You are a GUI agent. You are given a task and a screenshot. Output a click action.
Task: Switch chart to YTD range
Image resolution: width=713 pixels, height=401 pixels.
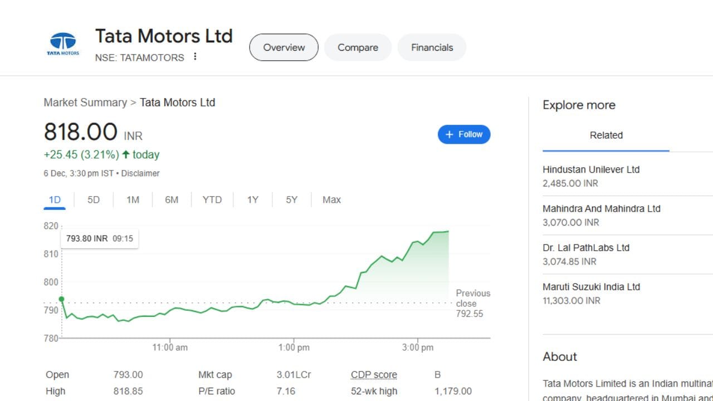pos(212,199)
